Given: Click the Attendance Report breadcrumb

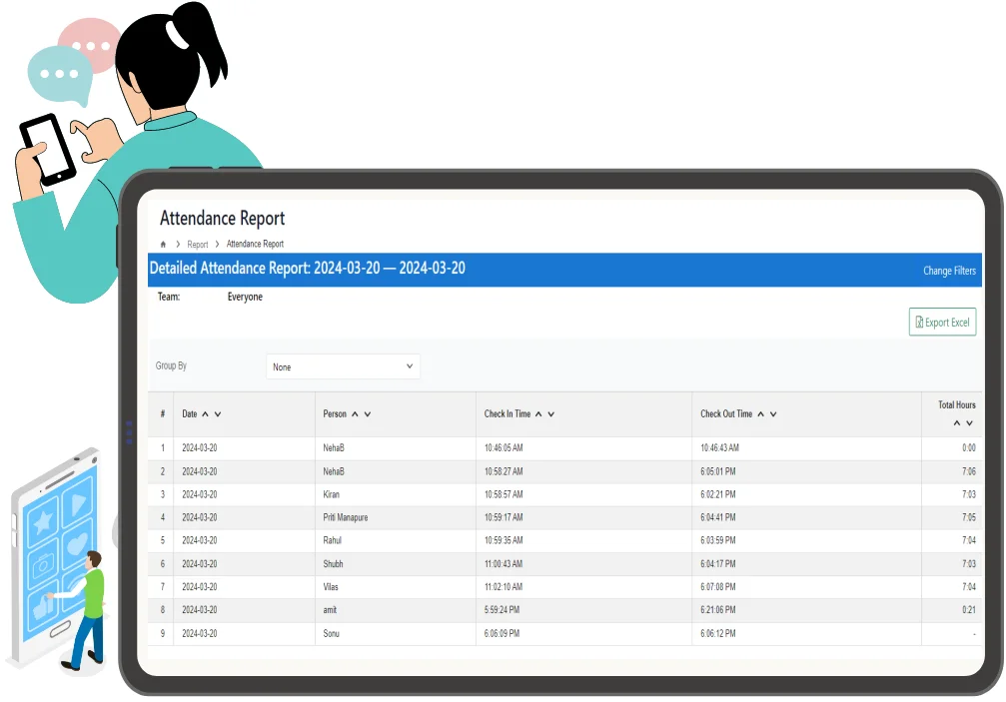Looking at the screenshot, I should pos(255,244).
